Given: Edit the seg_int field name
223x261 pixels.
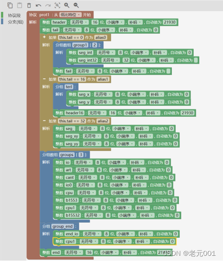Looking at the screenshot, I should point(85,53).
